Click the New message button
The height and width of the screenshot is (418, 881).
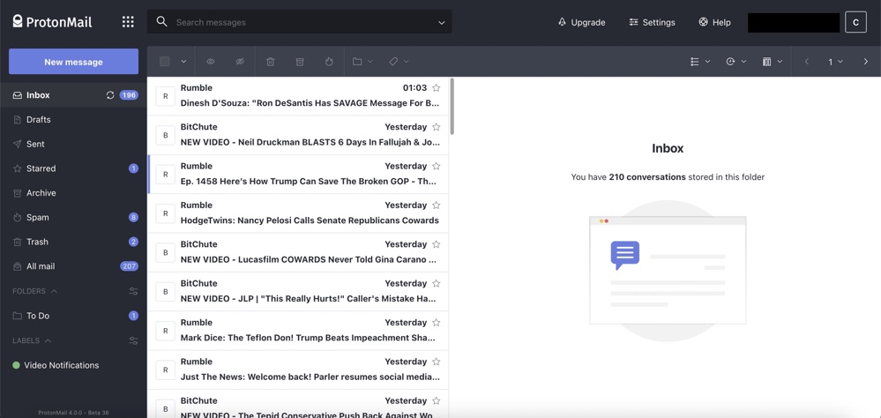tap(73, 62)
